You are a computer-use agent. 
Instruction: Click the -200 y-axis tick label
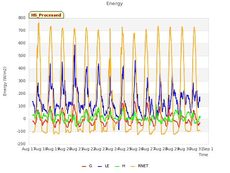tap(21, 144)
